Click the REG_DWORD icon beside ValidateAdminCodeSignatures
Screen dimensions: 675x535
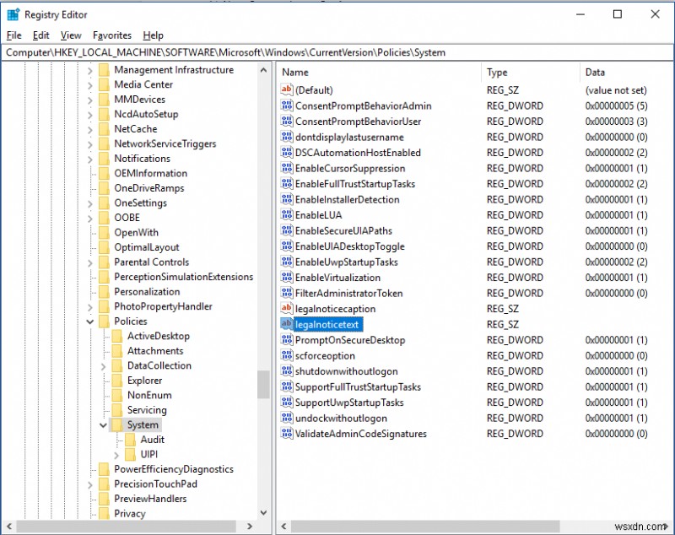(287, 435)
